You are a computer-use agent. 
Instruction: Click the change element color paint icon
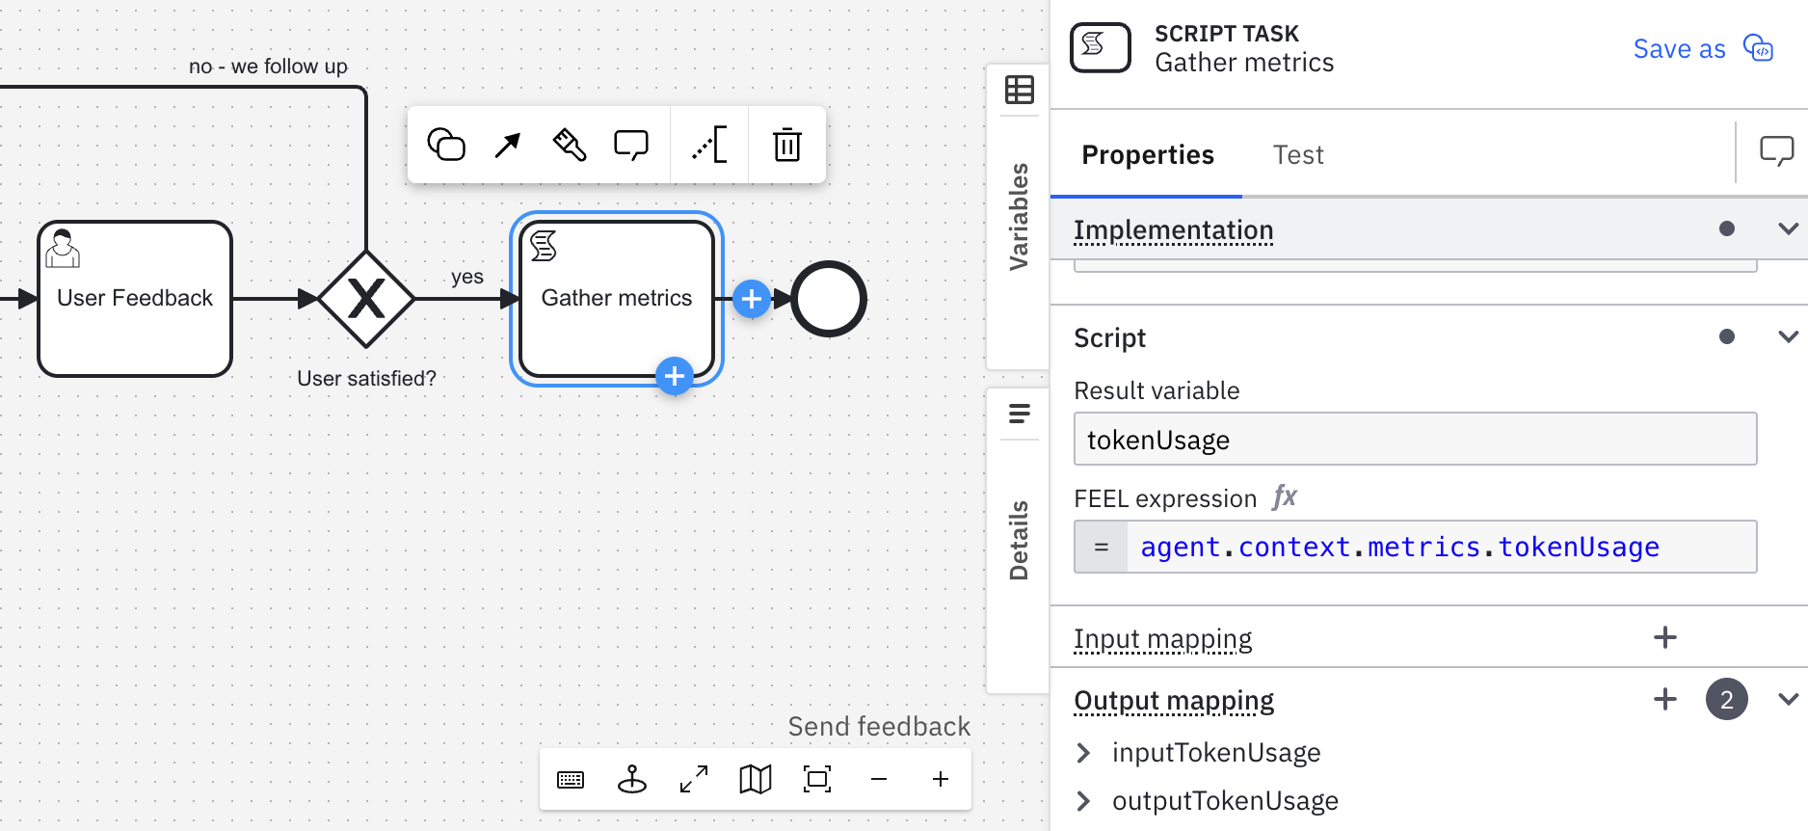tap(569, 145)
